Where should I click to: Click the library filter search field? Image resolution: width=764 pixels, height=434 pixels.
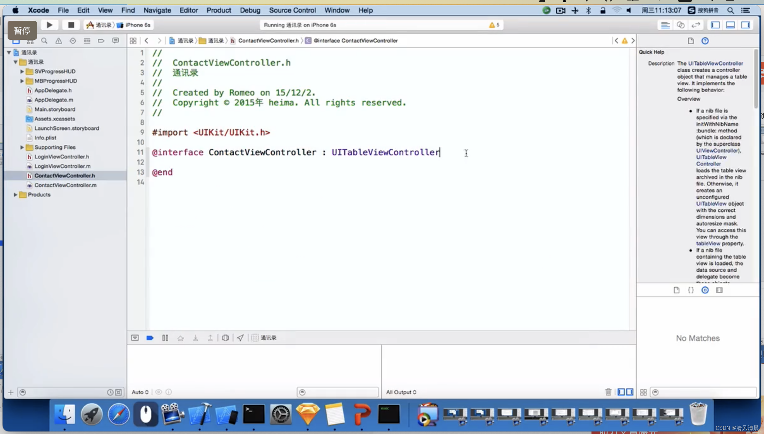(703, 392)
